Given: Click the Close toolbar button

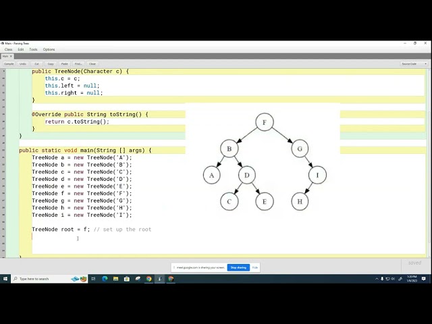Looking at the screenshot, I should [x=92, y=64].
